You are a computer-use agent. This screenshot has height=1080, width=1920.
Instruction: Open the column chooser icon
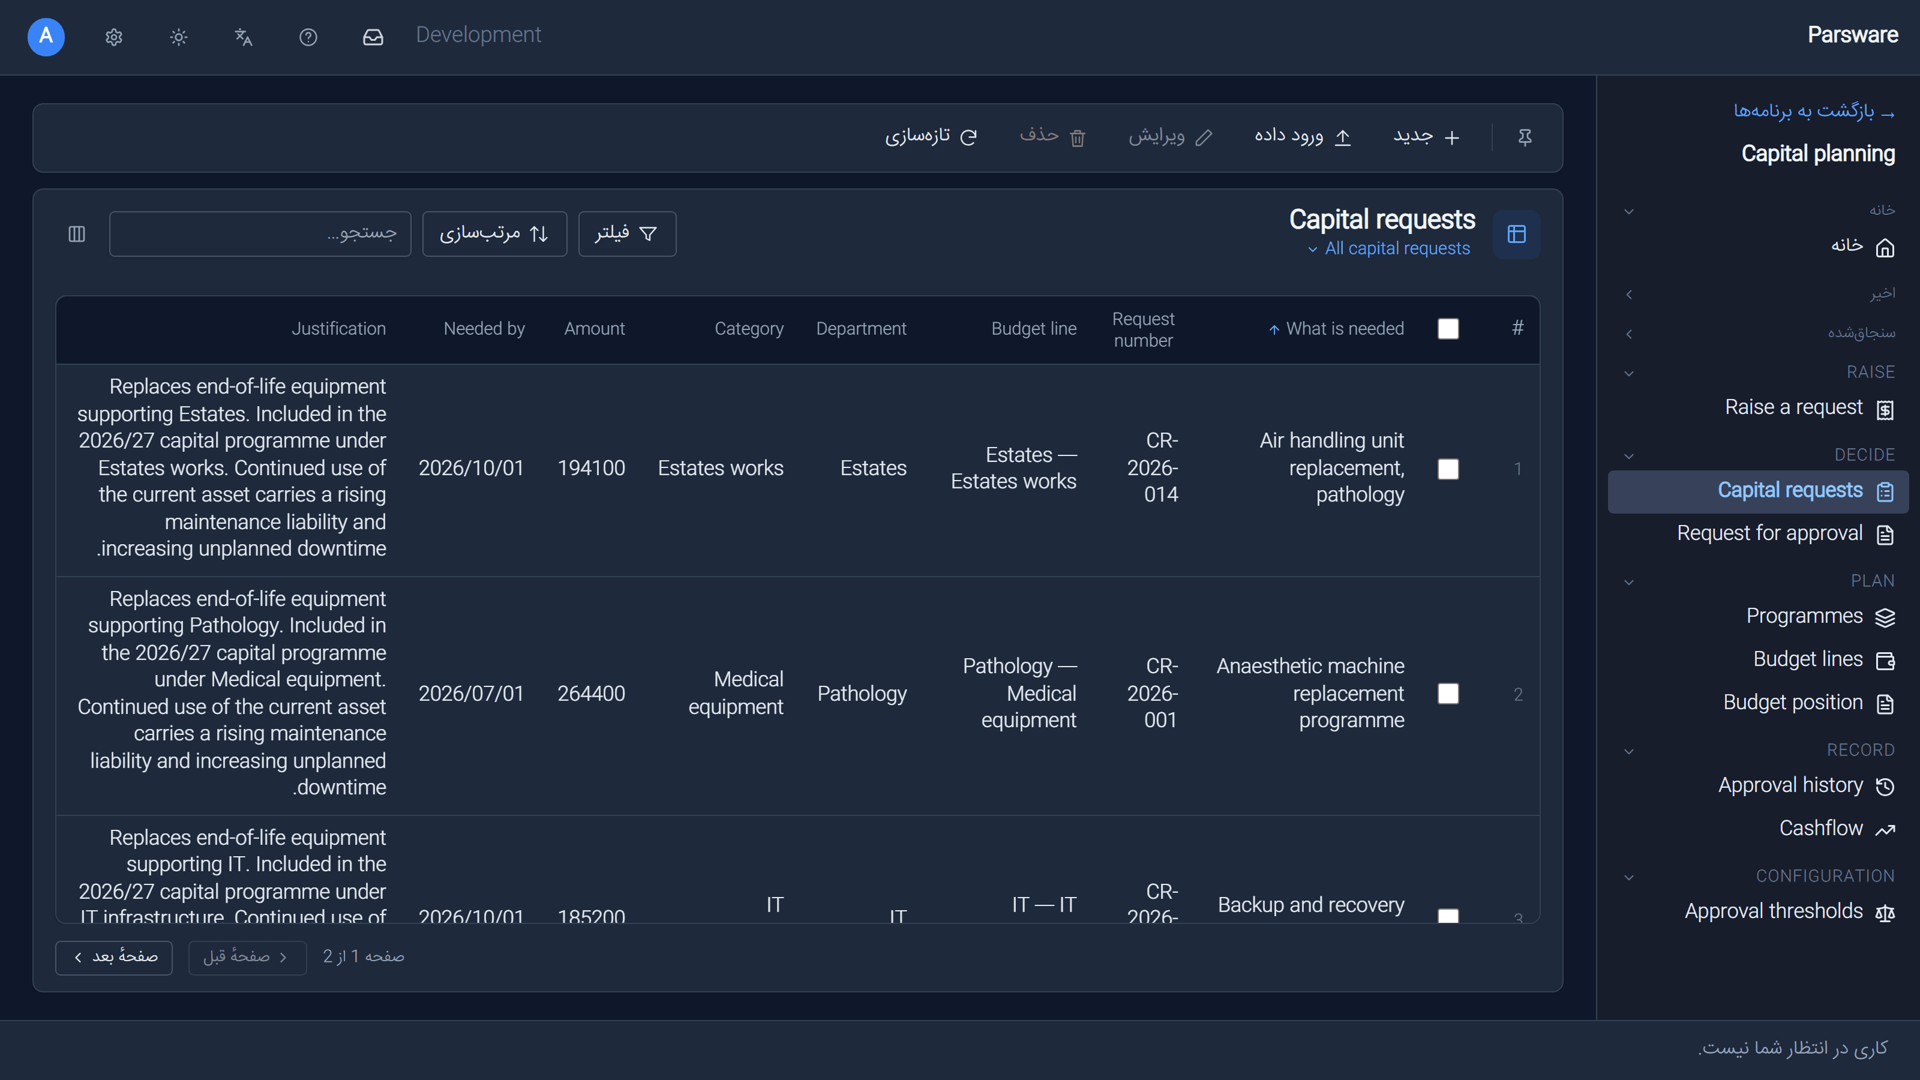tap(77, 234)
